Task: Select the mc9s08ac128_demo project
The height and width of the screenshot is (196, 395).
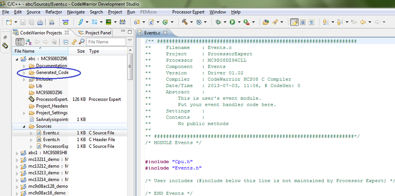Action: 48,186
